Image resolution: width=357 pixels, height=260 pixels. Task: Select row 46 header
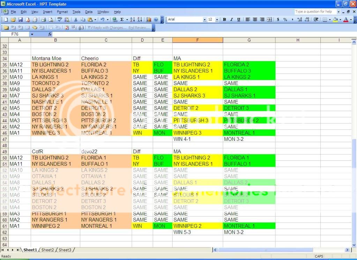pos(5,133)
